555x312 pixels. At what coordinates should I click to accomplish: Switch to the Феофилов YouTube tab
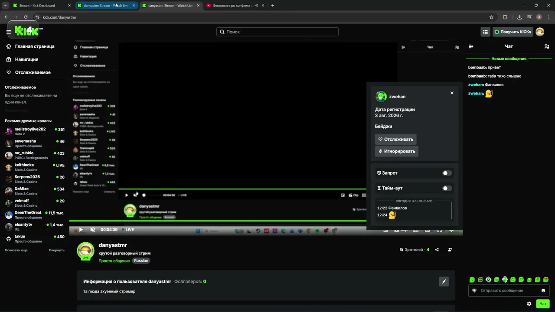click(235, 6)
